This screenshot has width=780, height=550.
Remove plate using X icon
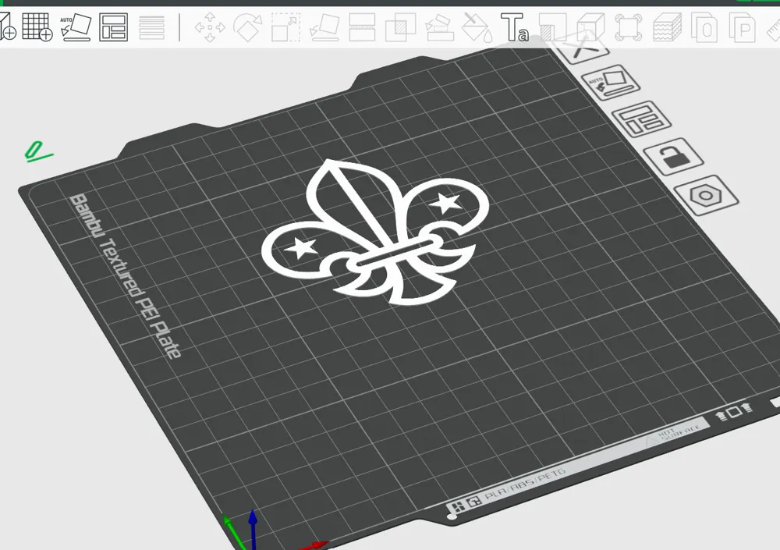582,50
